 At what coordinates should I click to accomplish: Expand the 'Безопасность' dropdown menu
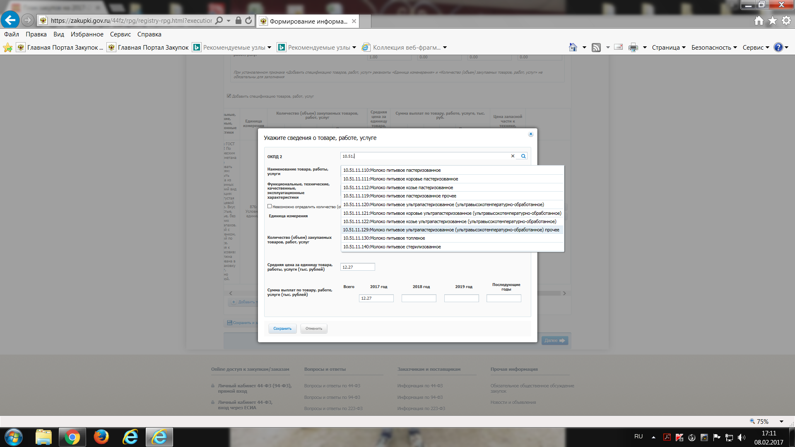[x=714, y=48]
